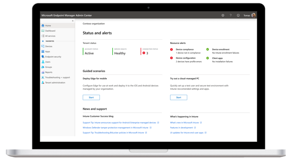Click the Device enrollment green check icon
Screen dimensions: 286x161
pos(208,49)
